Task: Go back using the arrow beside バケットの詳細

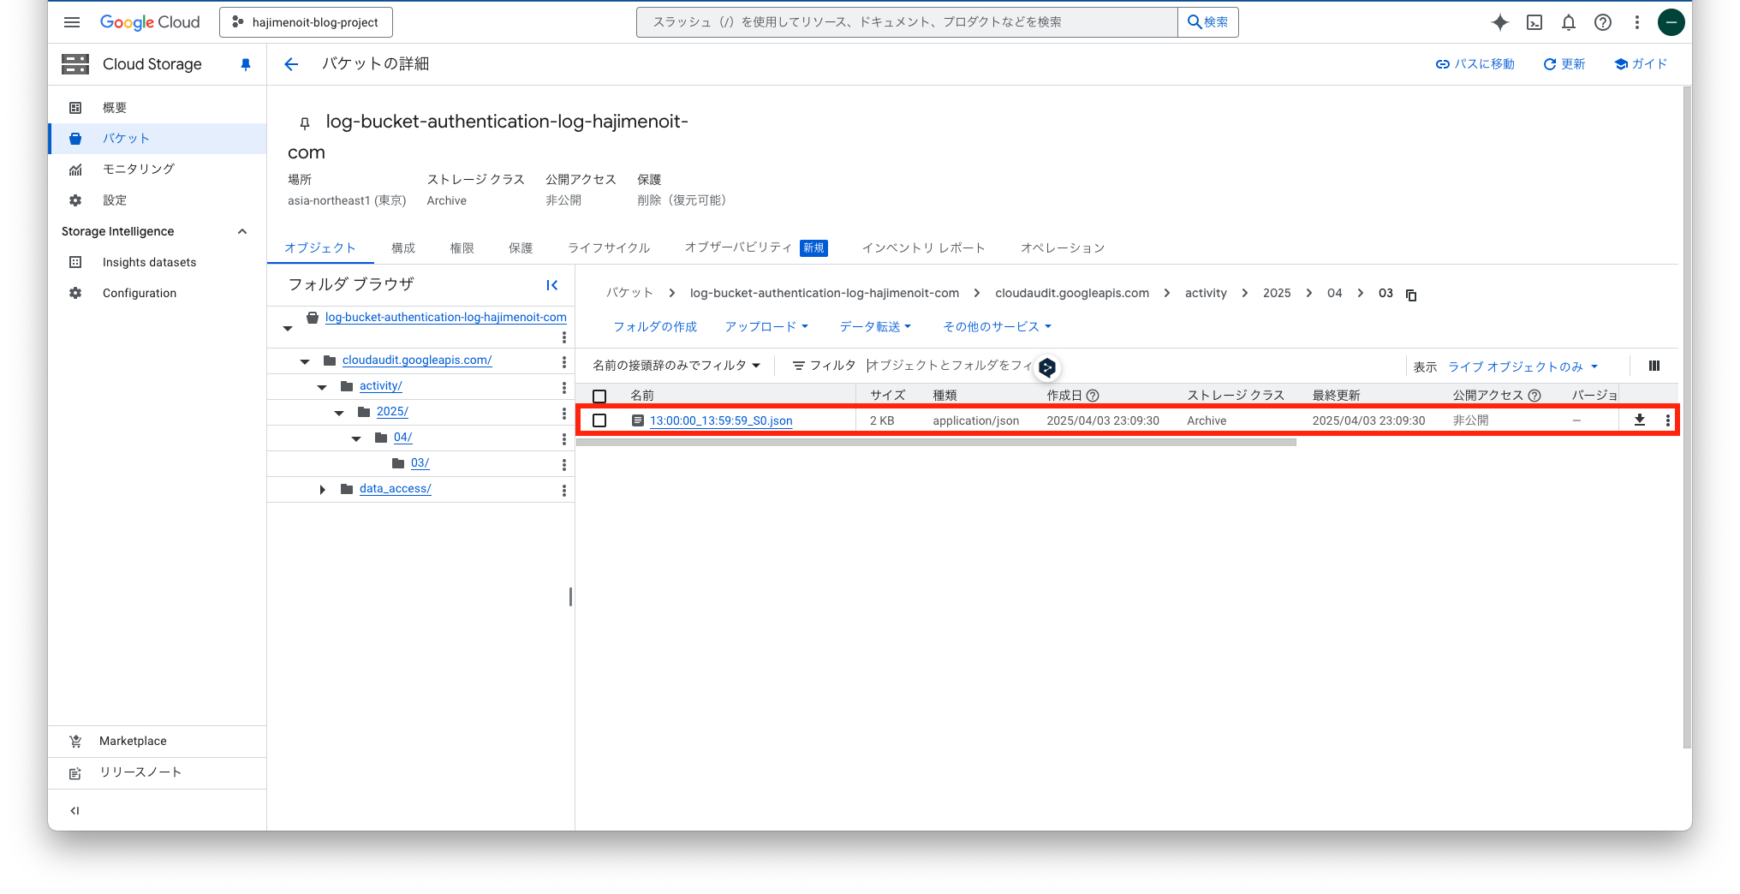Action: pos(291,64)
